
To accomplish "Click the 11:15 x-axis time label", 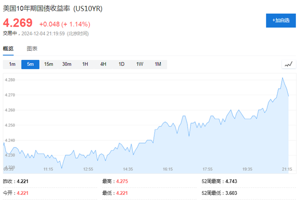I will click(x=48, y=169).
